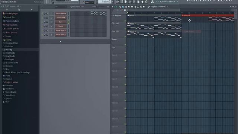Select the Guitar Lead channel button

(61, 17)
